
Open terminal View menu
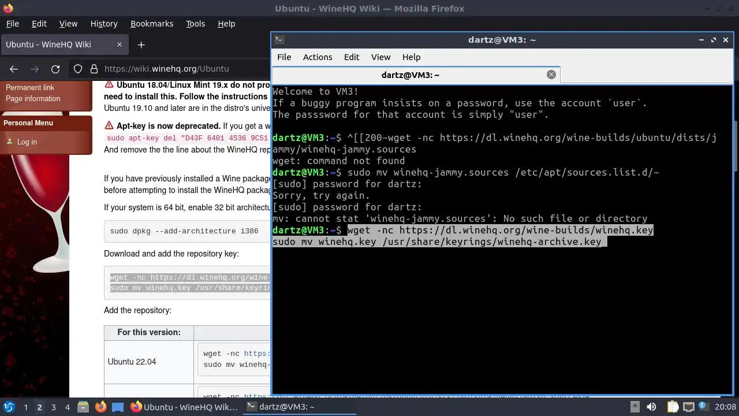click(380, 57)
